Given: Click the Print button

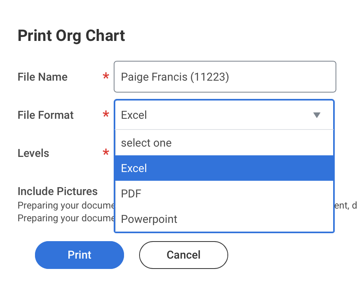Looking at the screenshot, I should click(79, 255).
